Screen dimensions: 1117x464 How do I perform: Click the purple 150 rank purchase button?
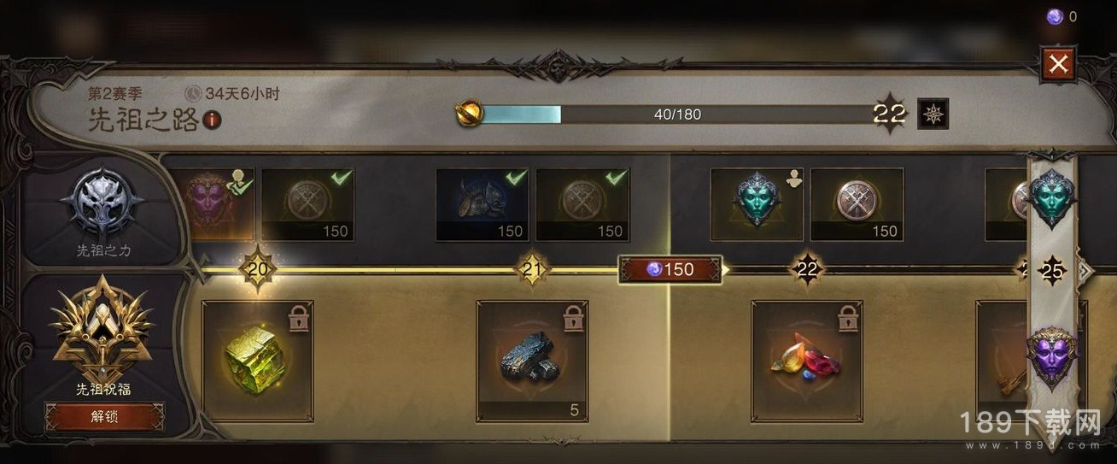click(x=671, y=269)
